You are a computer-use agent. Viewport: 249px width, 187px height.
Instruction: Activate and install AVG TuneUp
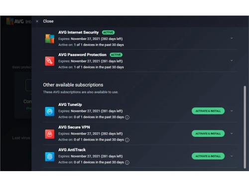coord(208,111)
